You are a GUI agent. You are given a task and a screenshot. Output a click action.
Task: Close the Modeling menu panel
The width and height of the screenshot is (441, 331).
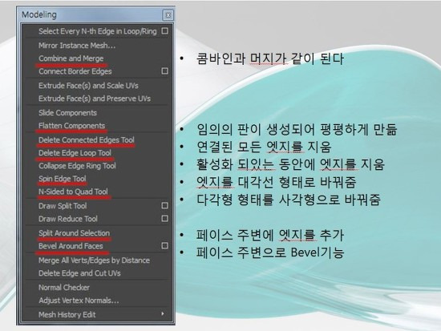click(168, 15)
